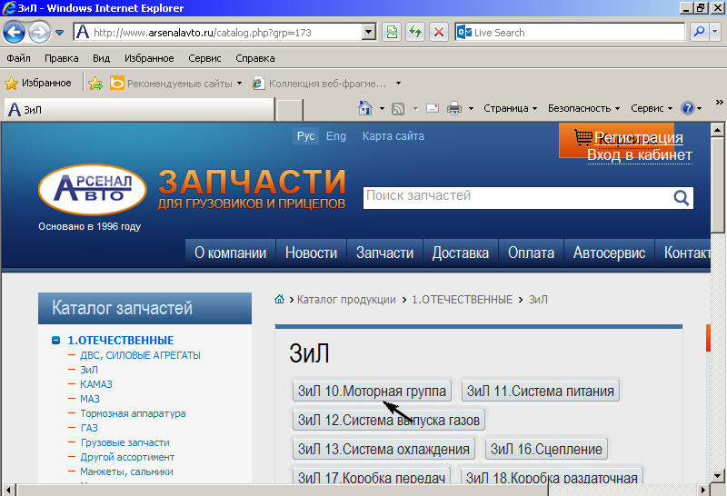
Task: Click the Add to Favorites Bar star icon
Action: pos(95,83)
